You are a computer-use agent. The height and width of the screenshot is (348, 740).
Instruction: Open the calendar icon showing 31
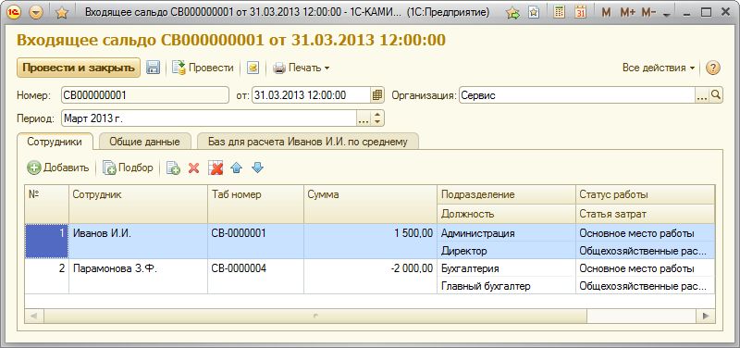580,12
